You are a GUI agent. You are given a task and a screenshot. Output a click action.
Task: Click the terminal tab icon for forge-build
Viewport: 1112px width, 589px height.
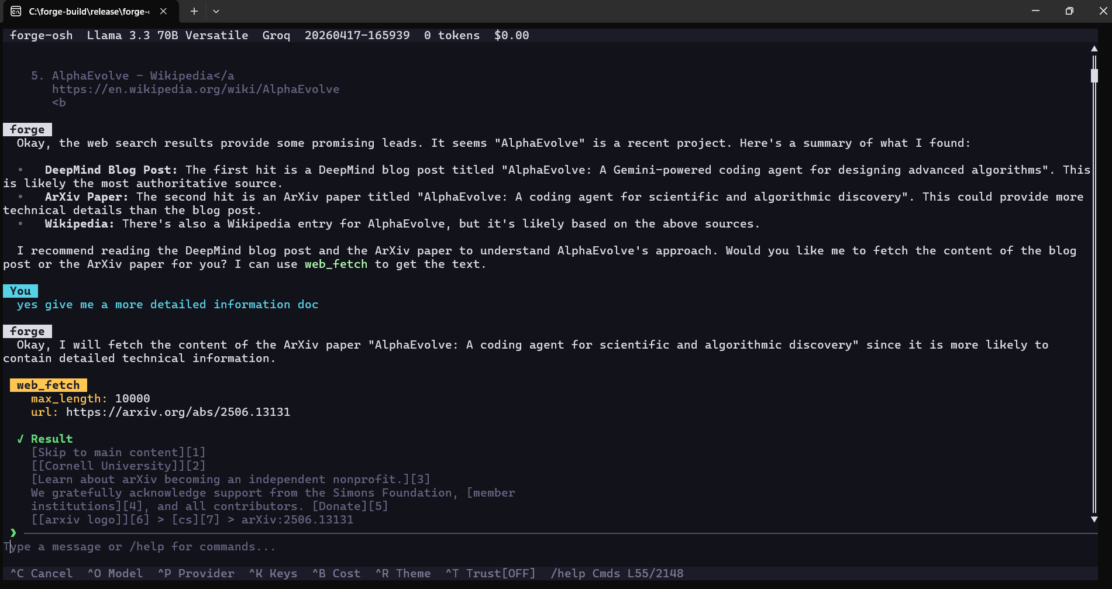[16, 11]
